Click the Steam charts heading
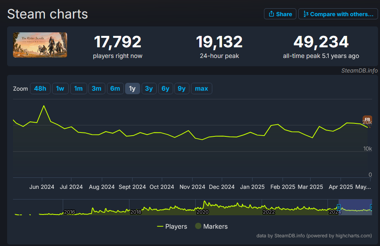The height and width of the screenshot is (246, 380). coord(47,14)
